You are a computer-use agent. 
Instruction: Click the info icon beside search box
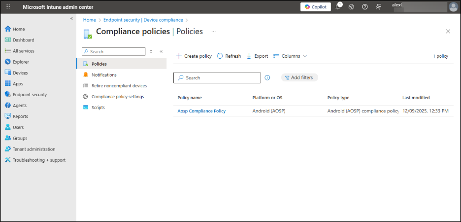pos(267,77)
